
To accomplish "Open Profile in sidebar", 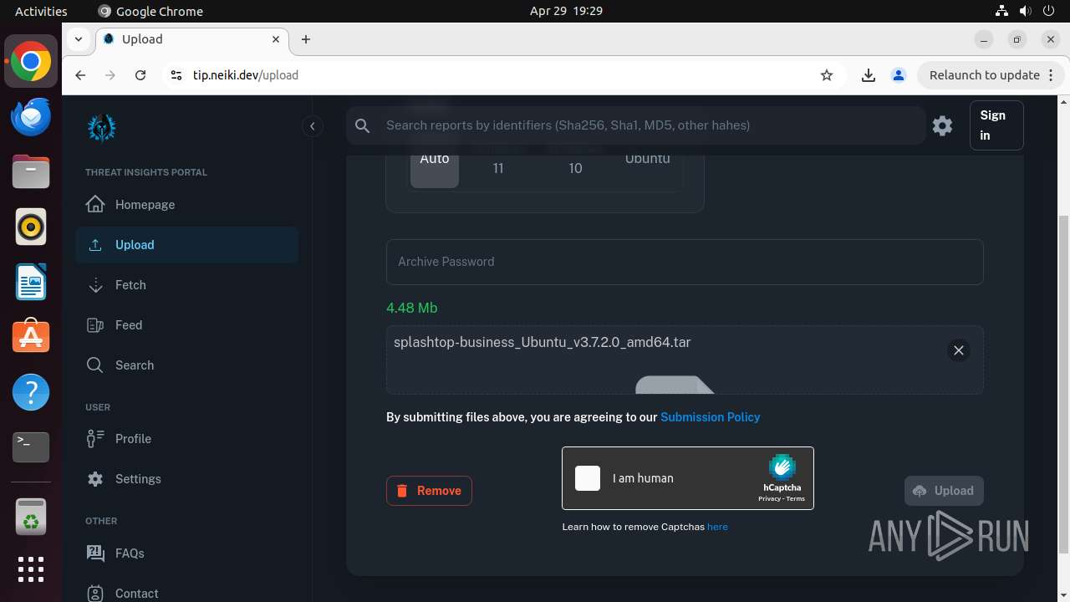I will (186, 439).
